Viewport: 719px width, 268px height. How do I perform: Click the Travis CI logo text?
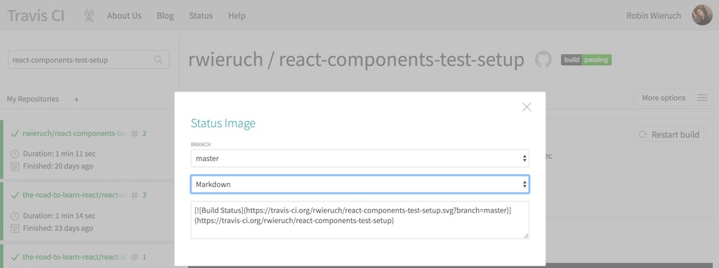coord(36,15)
